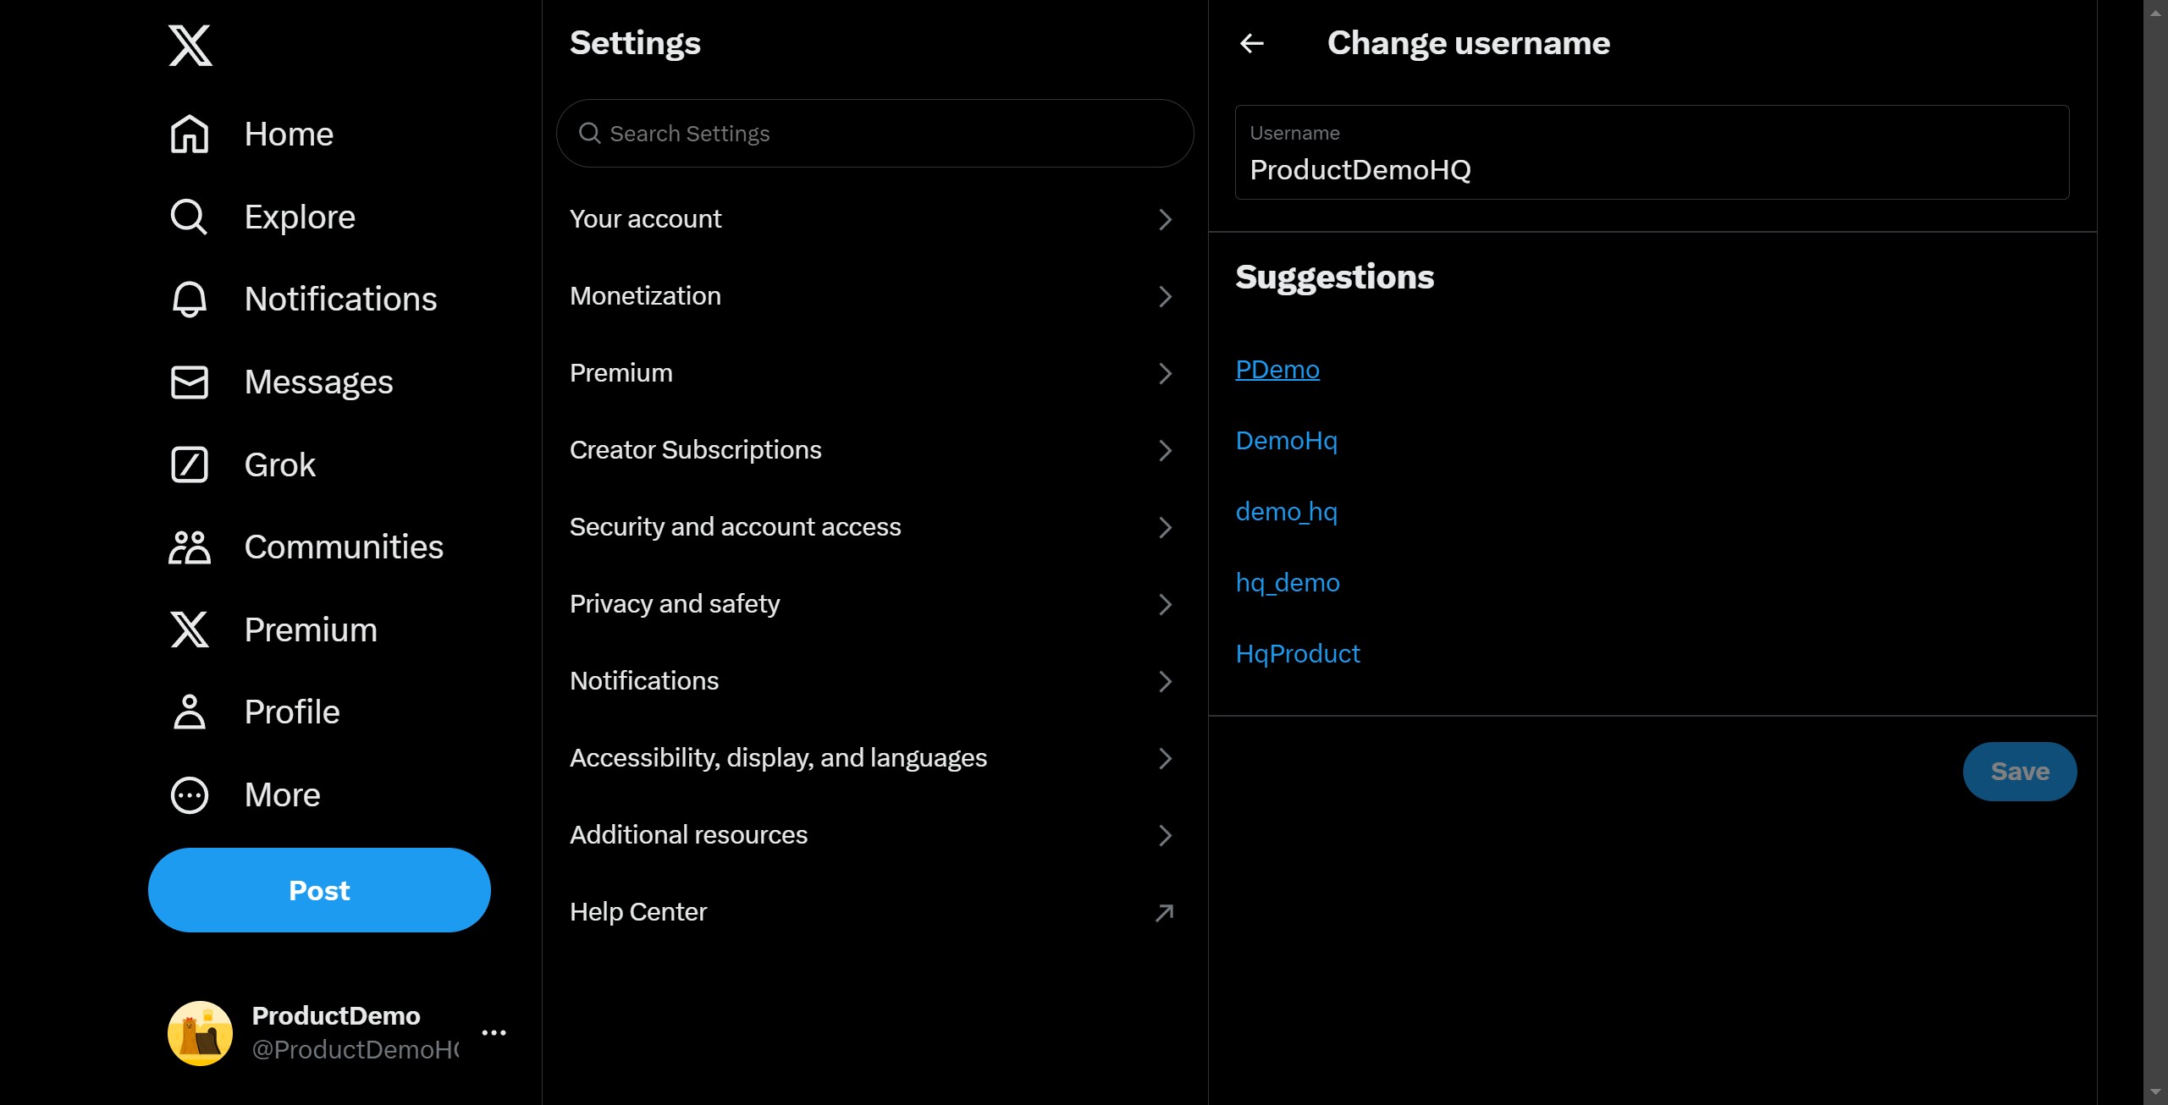Select hq_demo username suggestion
Viewport: 2168px width, 1105px height.
[1287, 583]
